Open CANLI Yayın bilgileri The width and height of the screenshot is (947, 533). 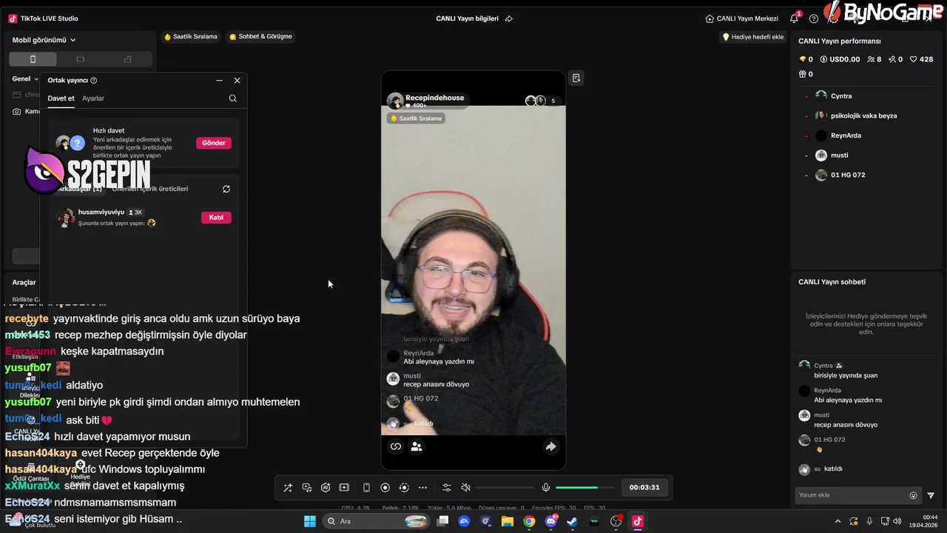(467, 19)
